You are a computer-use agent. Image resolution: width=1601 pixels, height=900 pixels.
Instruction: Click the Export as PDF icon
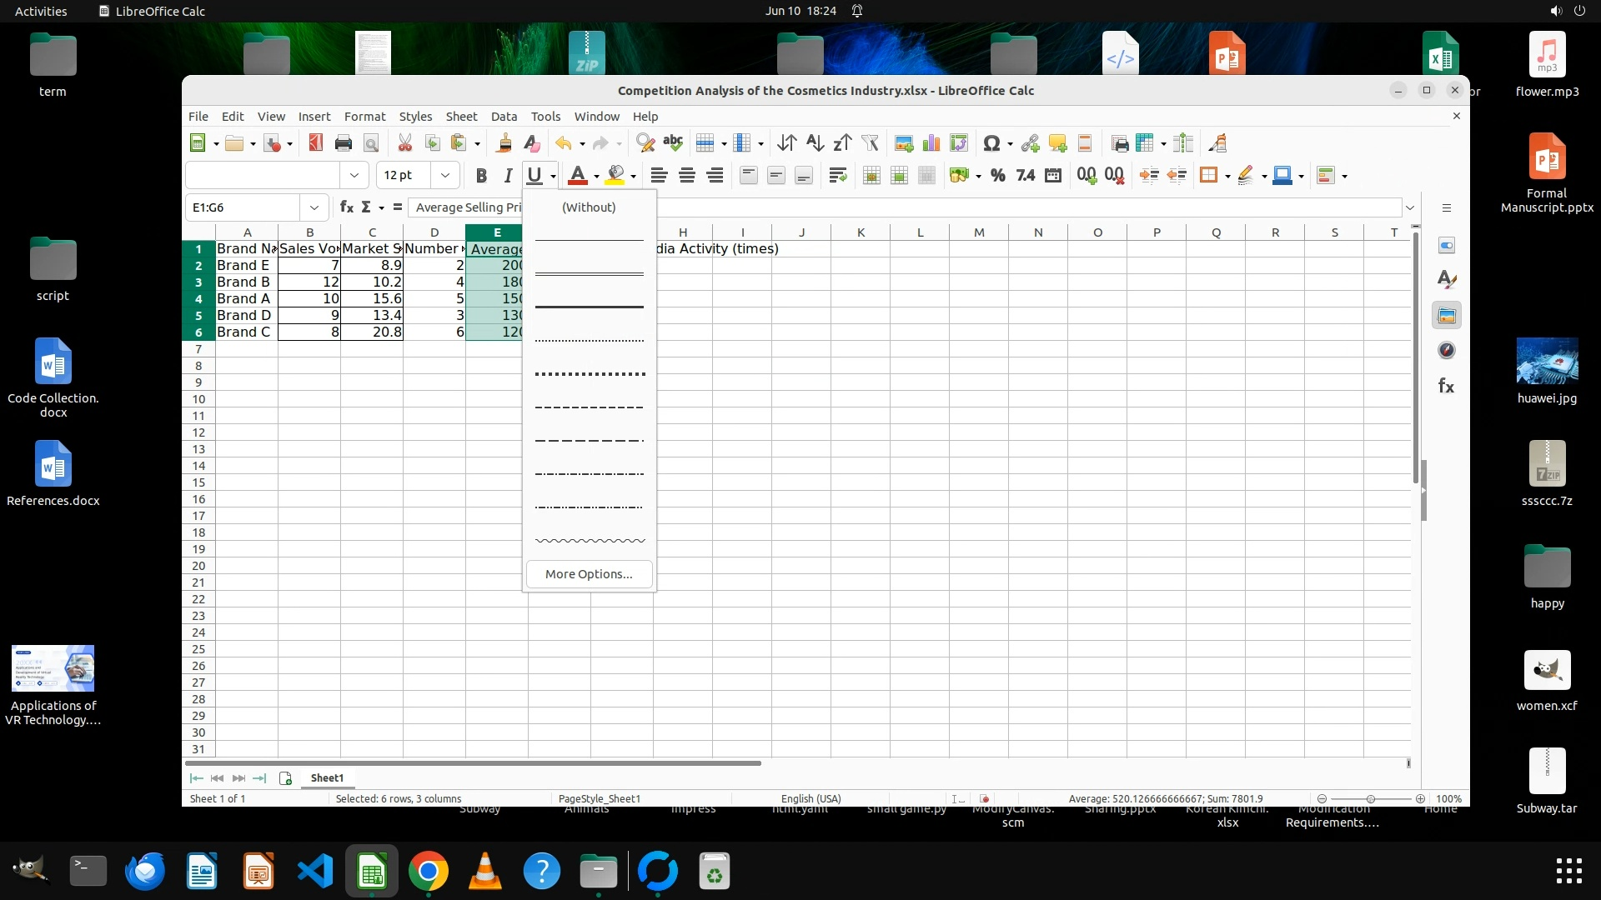coord(315,143)
